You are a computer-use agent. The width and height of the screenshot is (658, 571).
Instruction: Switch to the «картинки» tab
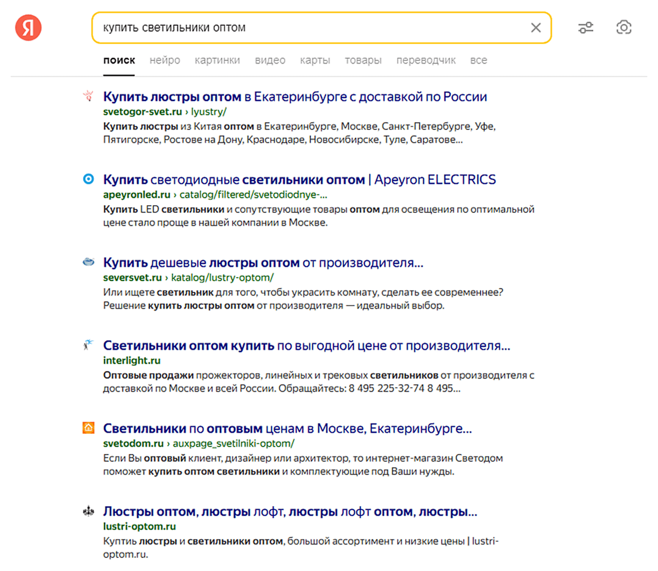click(217, 60)
